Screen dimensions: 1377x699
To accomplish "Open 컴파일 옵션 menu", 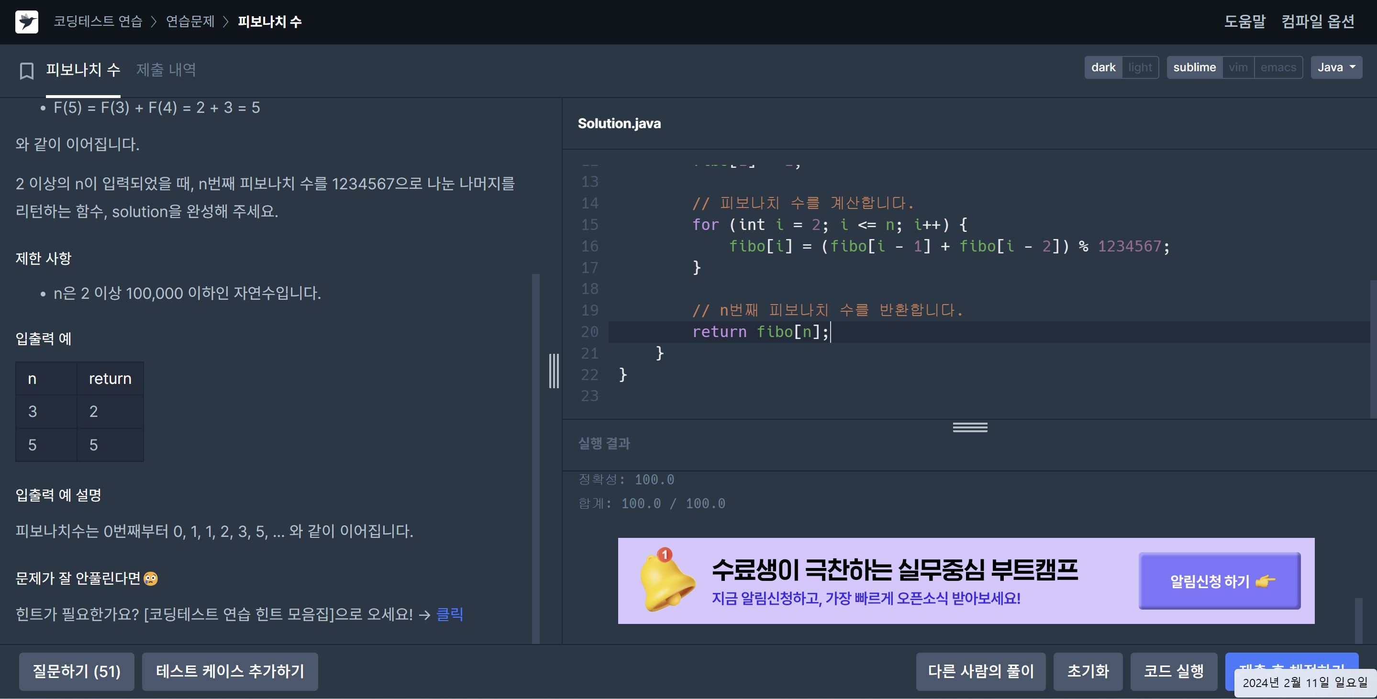I will tap(1318, 22).
